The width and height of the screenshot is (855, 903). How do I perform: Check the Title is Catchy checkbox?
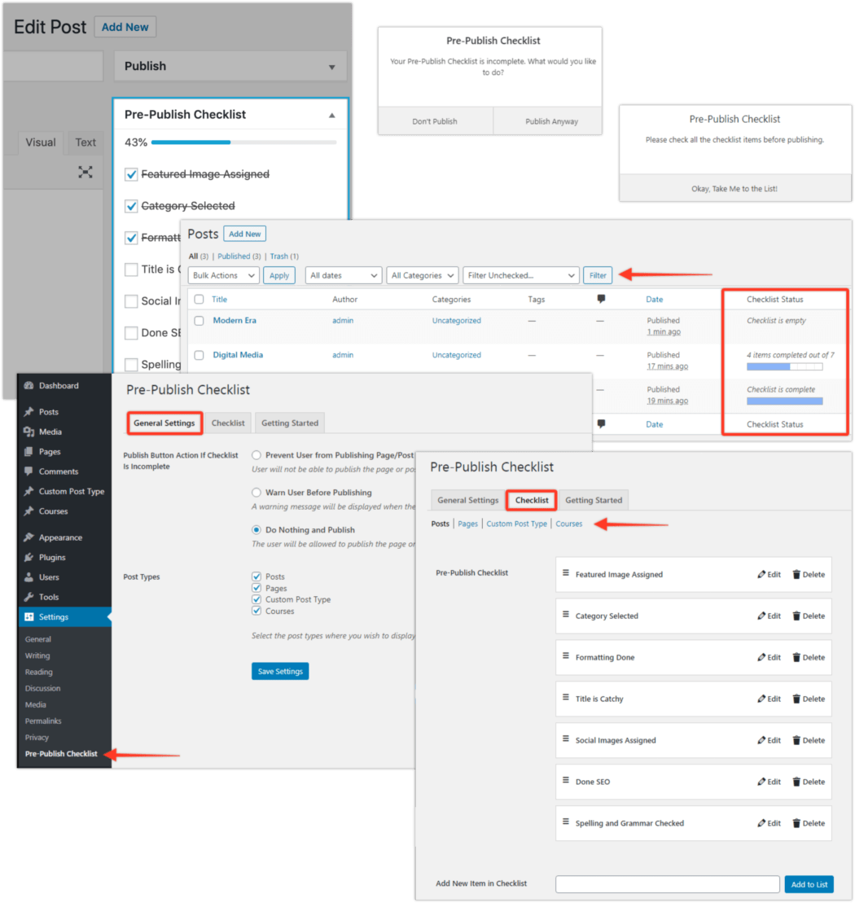pos(131,270)
